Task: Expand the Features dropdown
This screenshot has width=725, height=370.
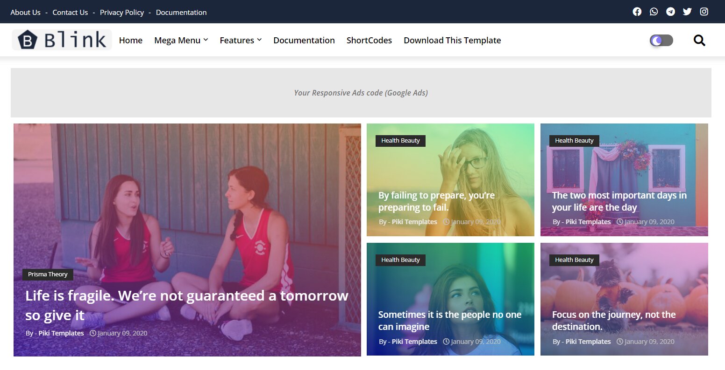Action: click(x=241, y=41)
